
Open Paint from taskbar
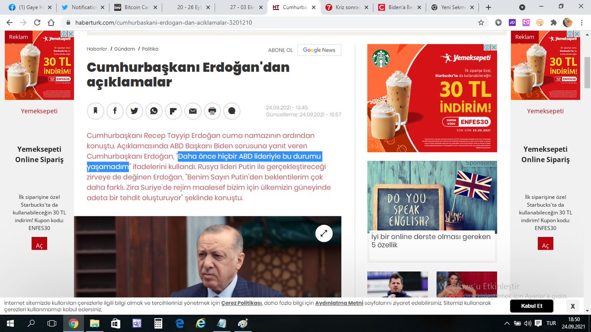coord(242,324)
